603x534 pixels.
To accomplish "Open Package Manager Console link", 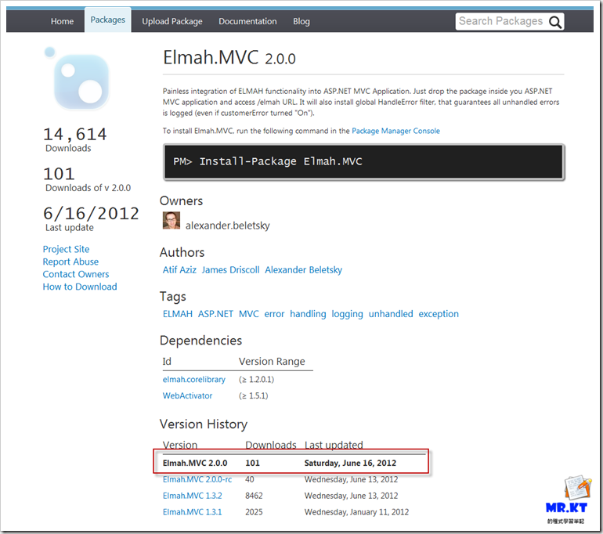I will (x=395, y=131).
